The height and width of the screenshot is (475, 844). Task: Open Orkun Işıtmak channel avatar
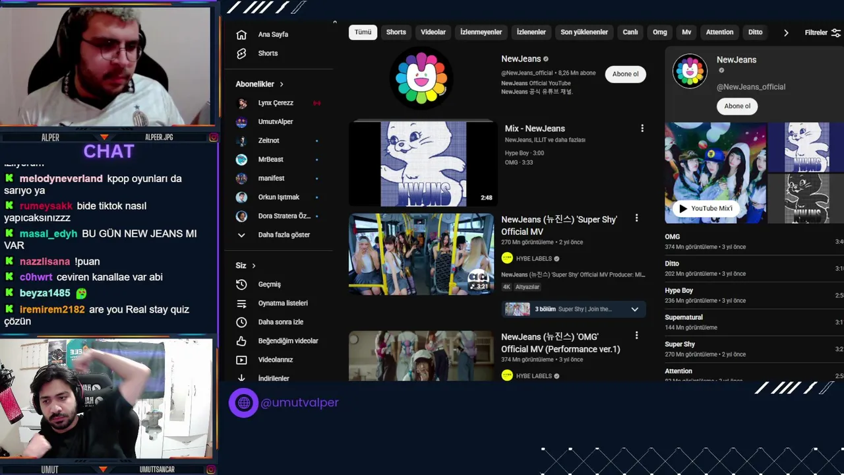point(242,197)
